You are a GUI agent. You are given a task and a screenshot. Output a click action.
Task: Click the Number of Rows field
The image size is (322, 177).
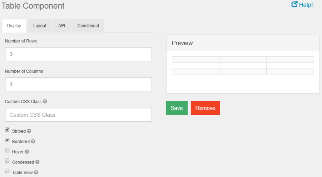click(x=78, y=54)
